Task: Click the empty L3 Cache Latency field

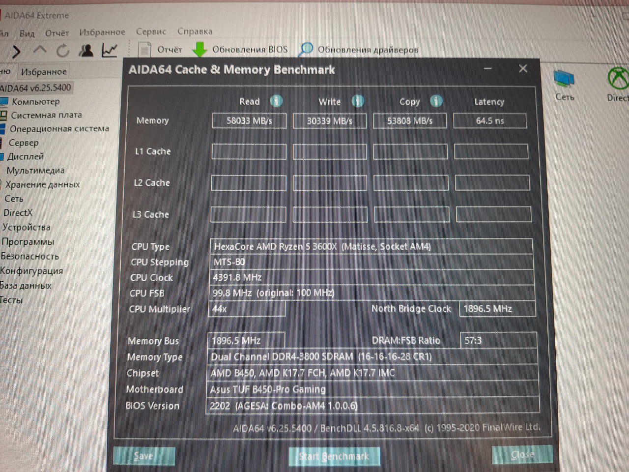Action: [x=493, y=214]
